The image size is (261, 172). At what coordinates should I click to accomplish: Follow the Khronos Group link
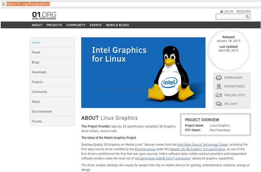tap(145, 149)
